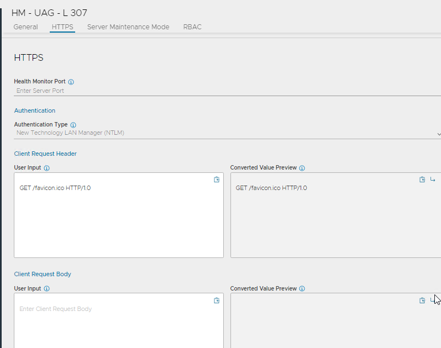
Task: Expand Authentication Type dropdown arrow
Action: (439, 134)
